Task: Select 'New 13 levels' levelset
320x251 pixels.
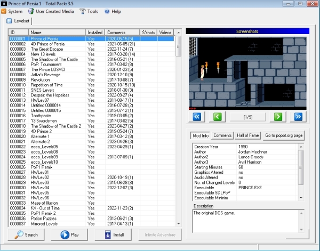Action: (91, 54)
